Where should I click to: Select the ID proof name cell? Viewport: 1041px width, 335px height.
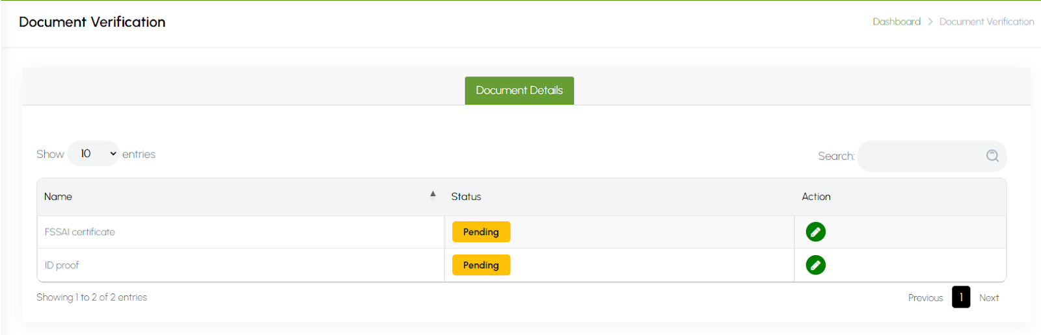tap(62, 266)
